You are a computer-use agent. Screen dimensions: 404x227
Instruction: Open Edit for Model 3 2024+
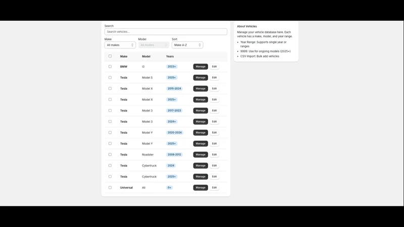[x=214, y=122]
